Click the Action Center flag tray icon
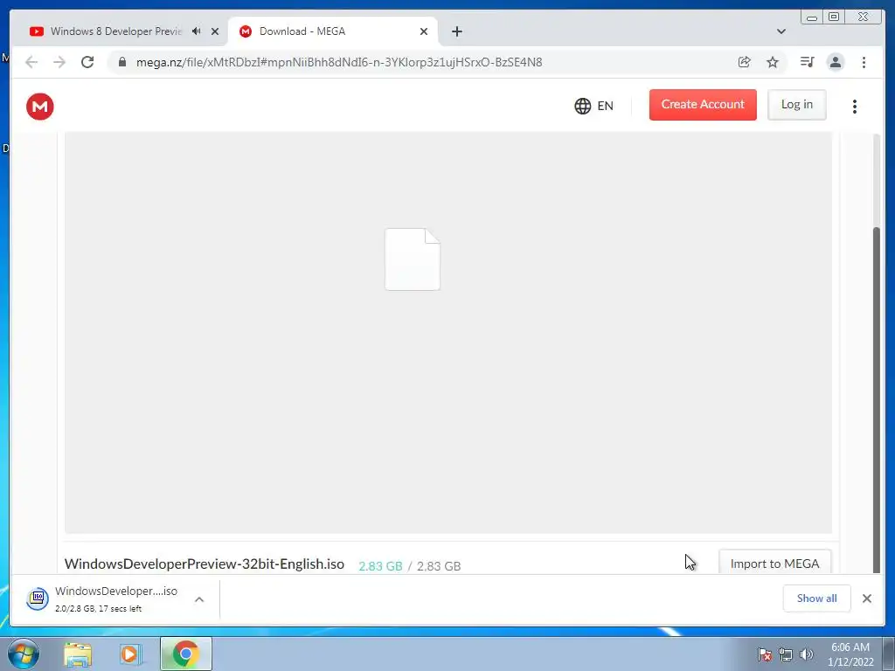 tap(764, 654)
